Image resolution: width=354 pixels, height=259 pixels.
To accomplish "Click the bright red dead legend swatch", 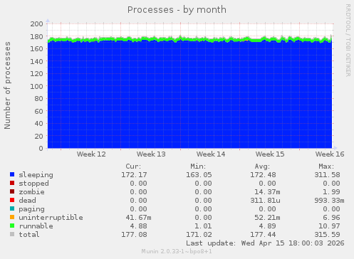I will point(12,200).
